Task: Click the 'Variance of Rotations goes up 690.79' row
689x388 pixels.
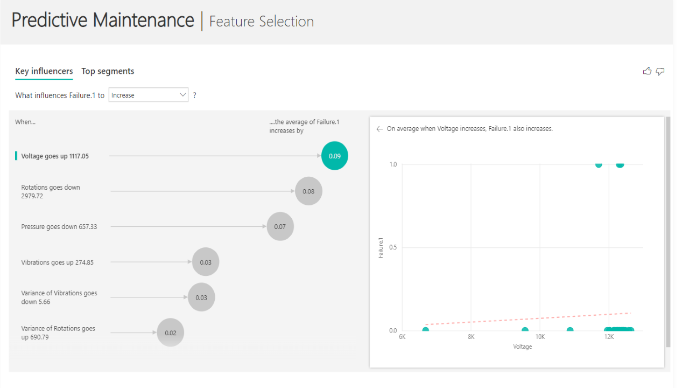Action: [58, 332]
